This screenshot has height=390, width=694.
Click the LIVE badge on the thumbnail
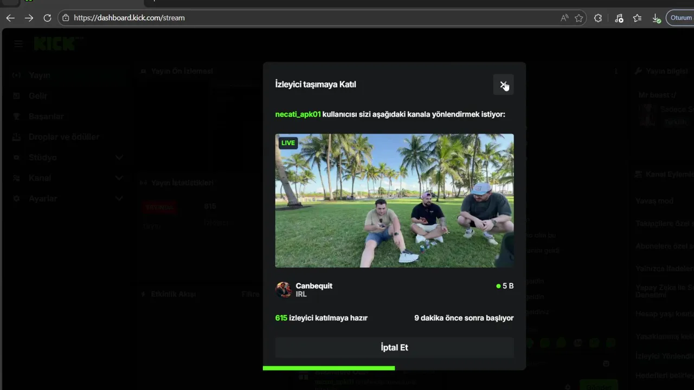point(288,143)
